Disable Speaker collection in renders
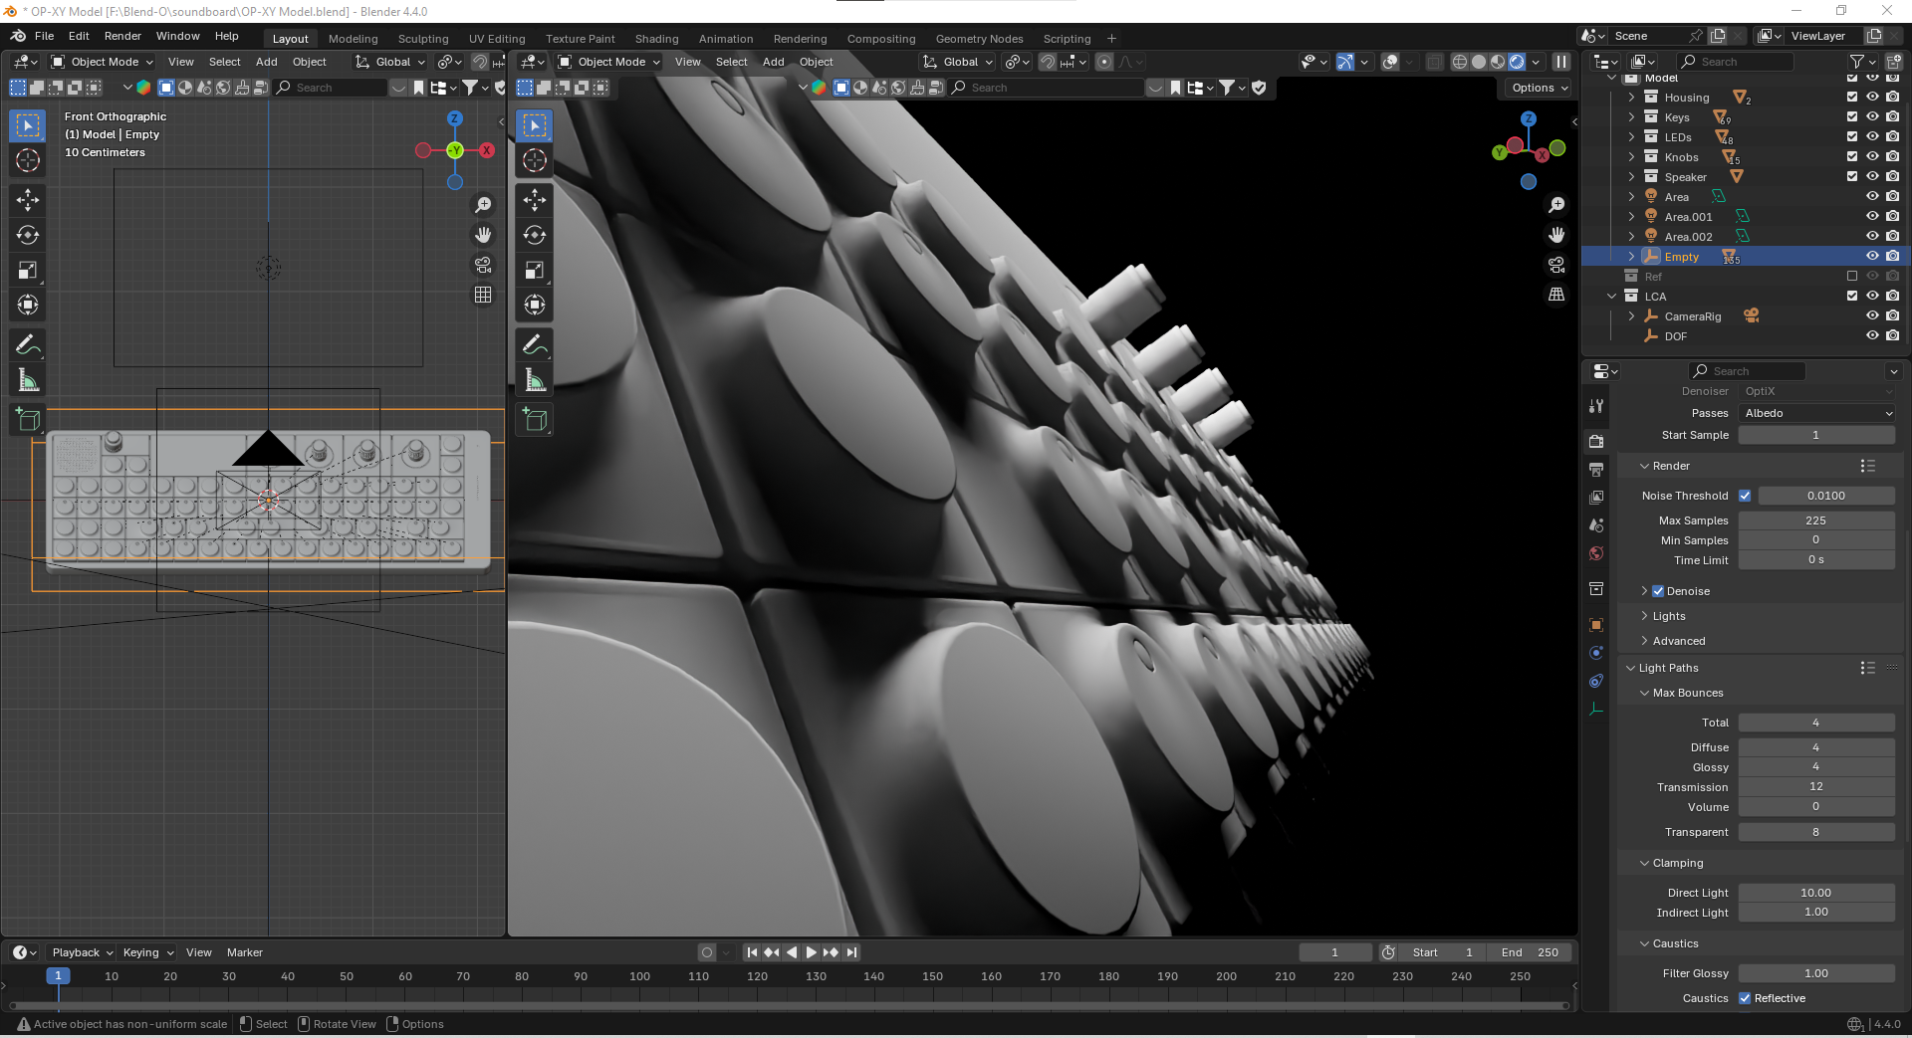 click(1892, 177)
